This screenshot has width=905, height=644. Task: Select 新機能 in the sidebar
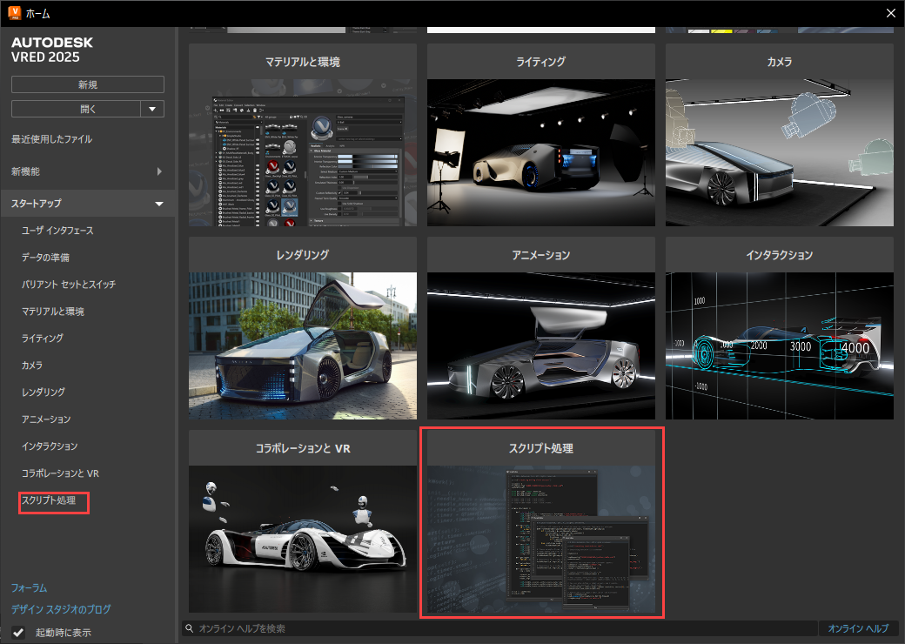pyautogui.click(x=26, y=171)
